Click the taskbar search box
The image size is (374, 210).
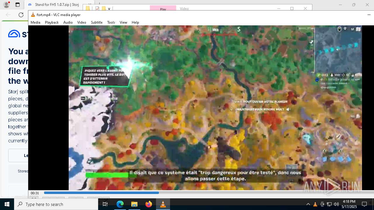(56, 204)
